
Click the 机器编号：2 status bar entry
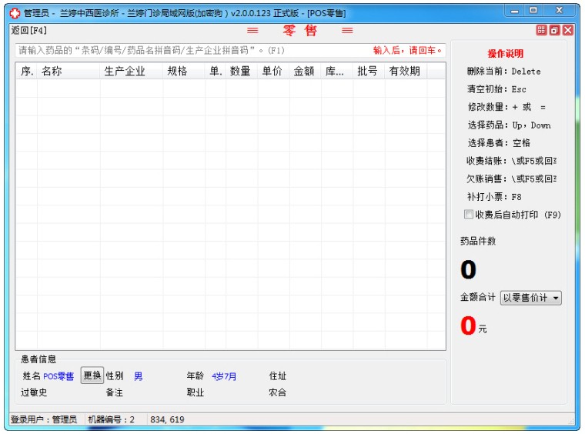[x=111, y=419]
